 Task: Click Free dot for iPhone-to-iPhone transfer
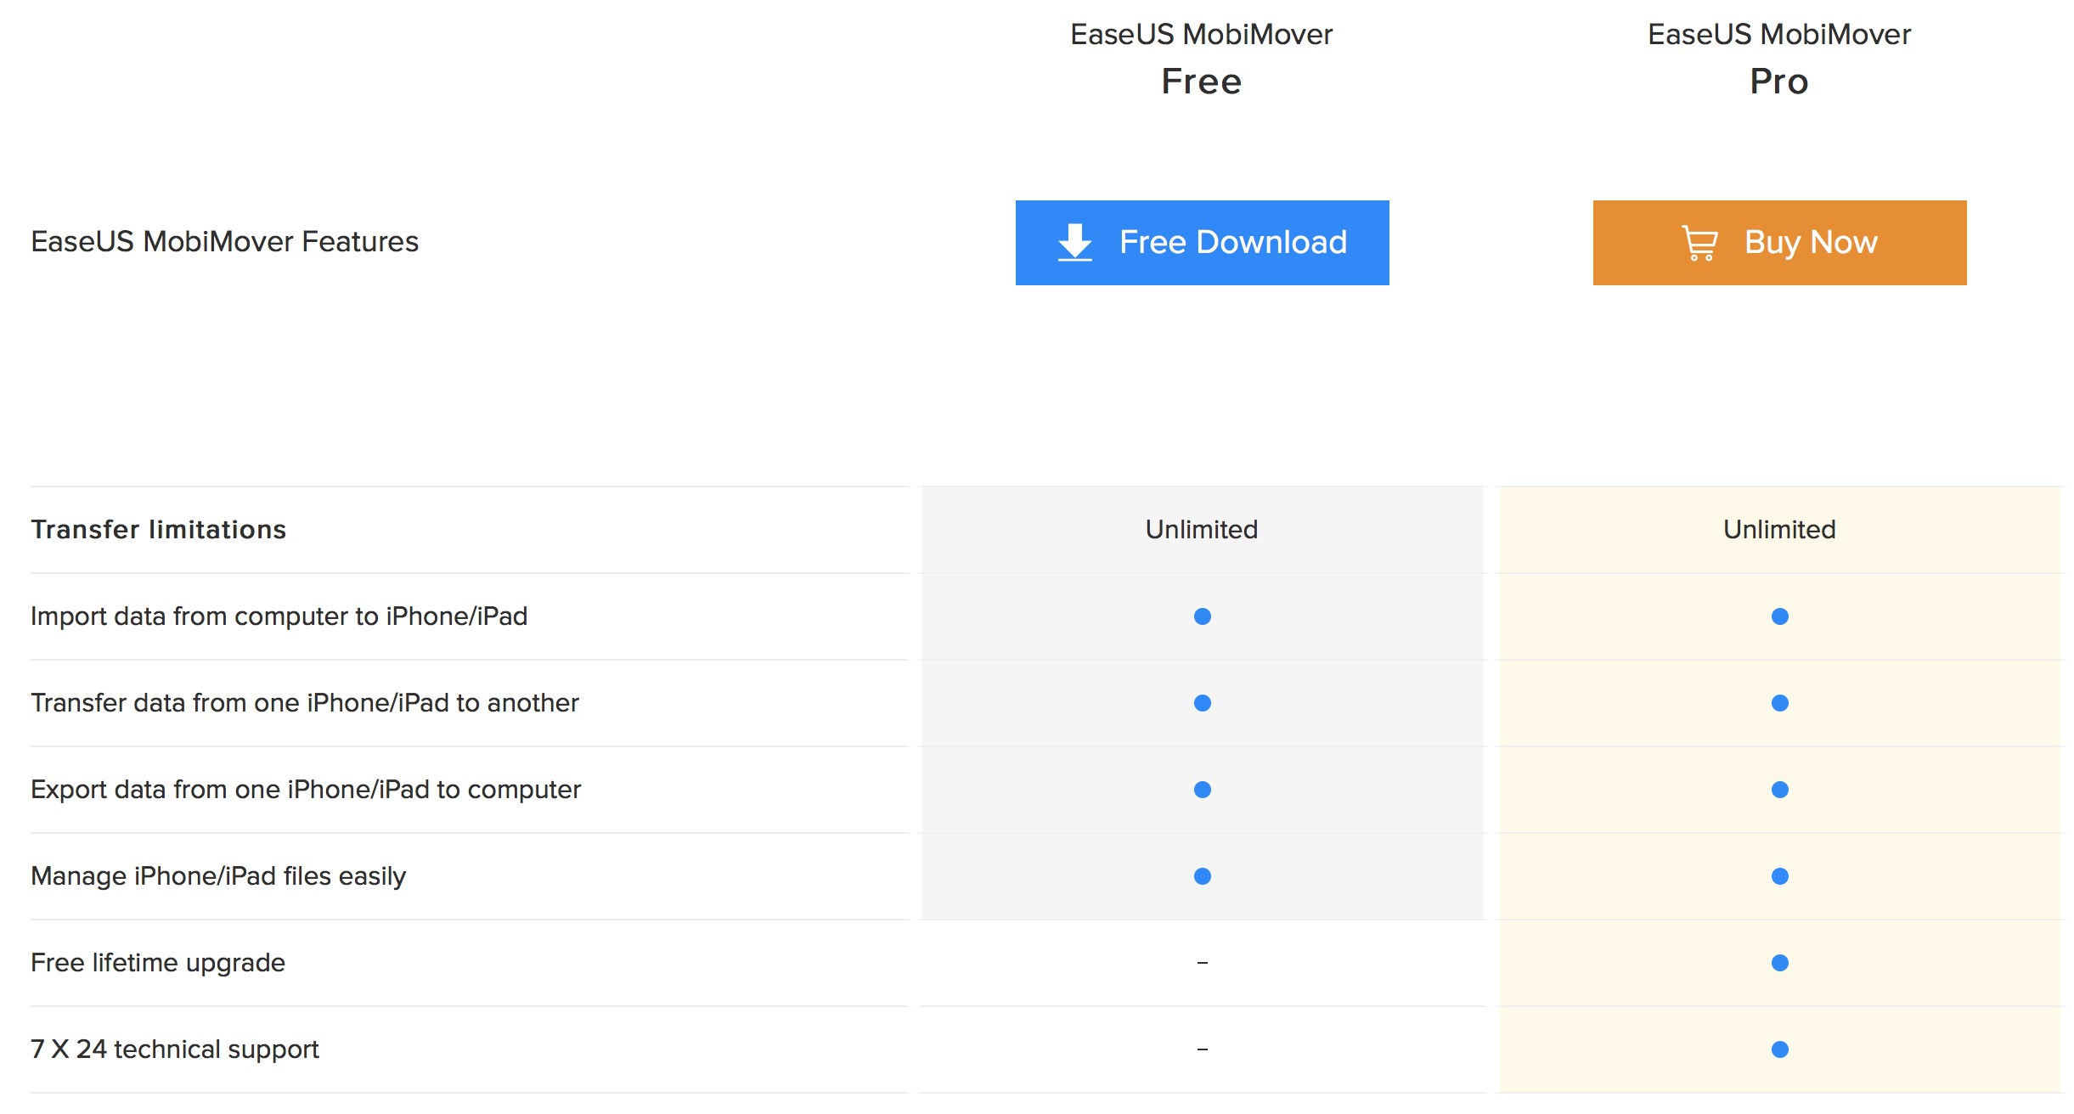click(x=1202, y=703)
